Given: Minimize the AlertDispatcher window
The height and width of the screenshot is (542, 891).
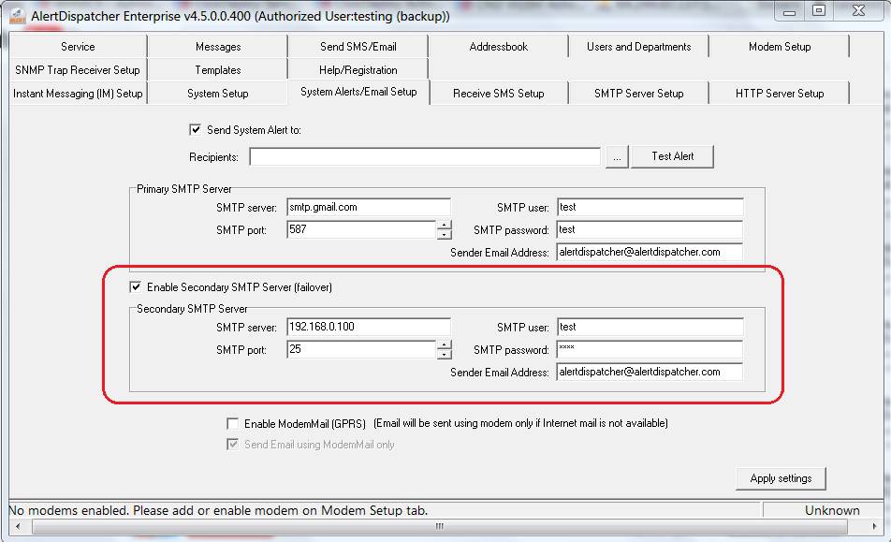Looking at the screenshot, I should click(x=789, y=11).
